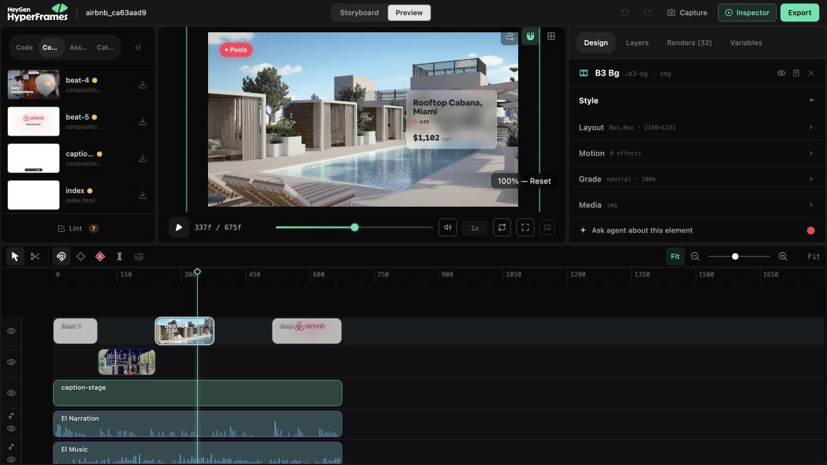Open the Renders (32) tab
The width and height of the screenshot is (827, 465).
(x=689, y=43)
